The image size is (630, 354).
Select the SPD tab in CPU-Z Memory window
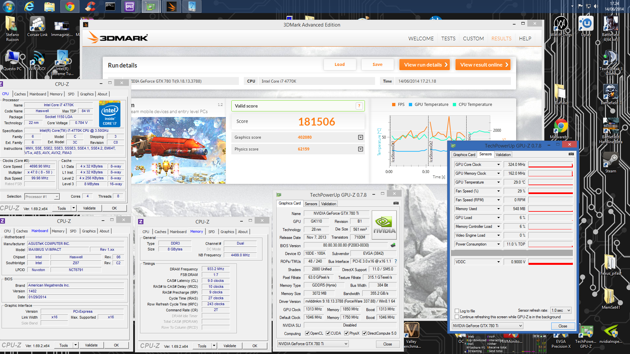(x=212, y=232)
